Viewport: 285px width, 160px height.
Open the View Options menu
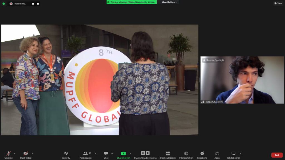[x=169, y=2]
